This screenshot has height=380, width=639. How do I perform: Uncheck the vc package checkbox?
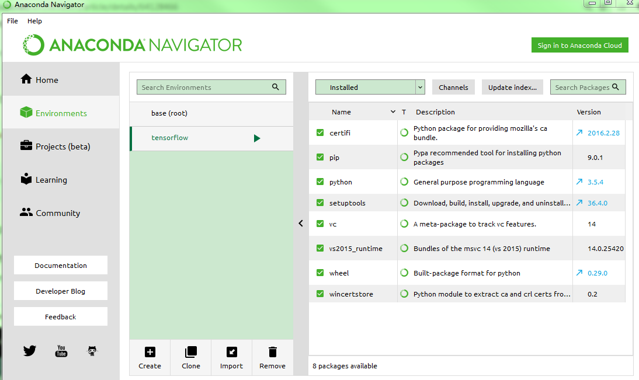tap(320, 224)
